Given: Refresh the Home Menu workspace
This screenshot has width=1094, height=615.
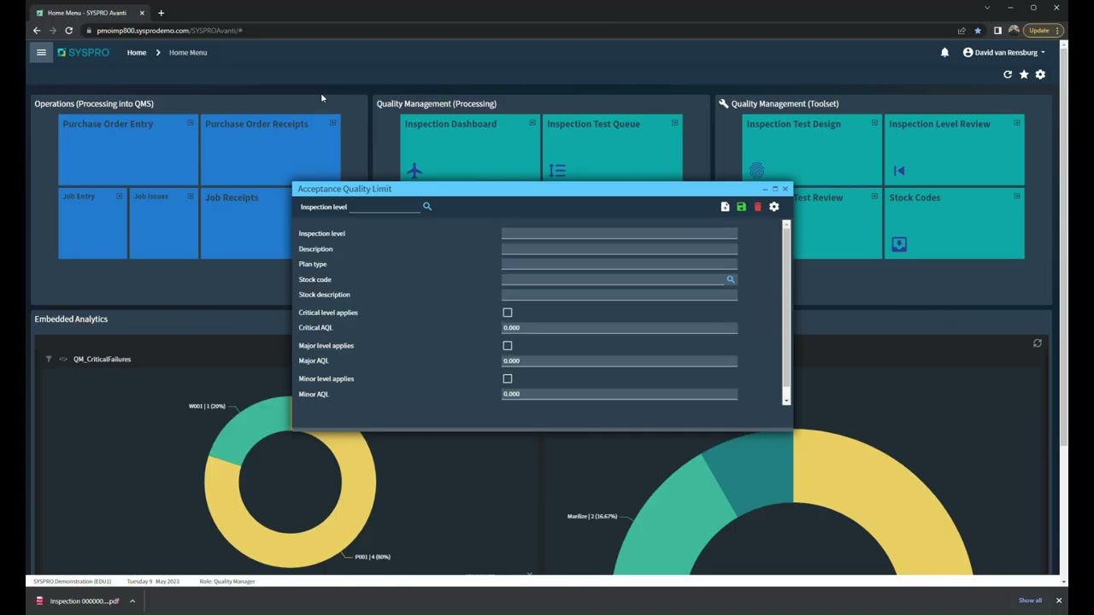Looking at the screenshot, I should pos(1008,74).
